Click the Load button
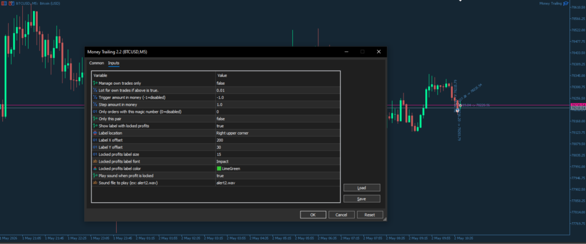The height and width of the screenshot is (244, 586). [362, 188]
